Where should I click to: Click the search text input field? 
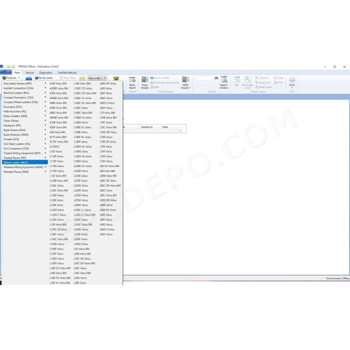click(x=204, y=78)
